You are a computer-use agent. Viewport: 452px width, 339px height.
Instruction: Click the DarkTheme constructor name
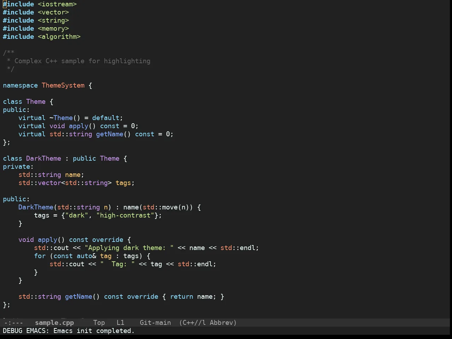pyautogui.click(x=36, y=207)
